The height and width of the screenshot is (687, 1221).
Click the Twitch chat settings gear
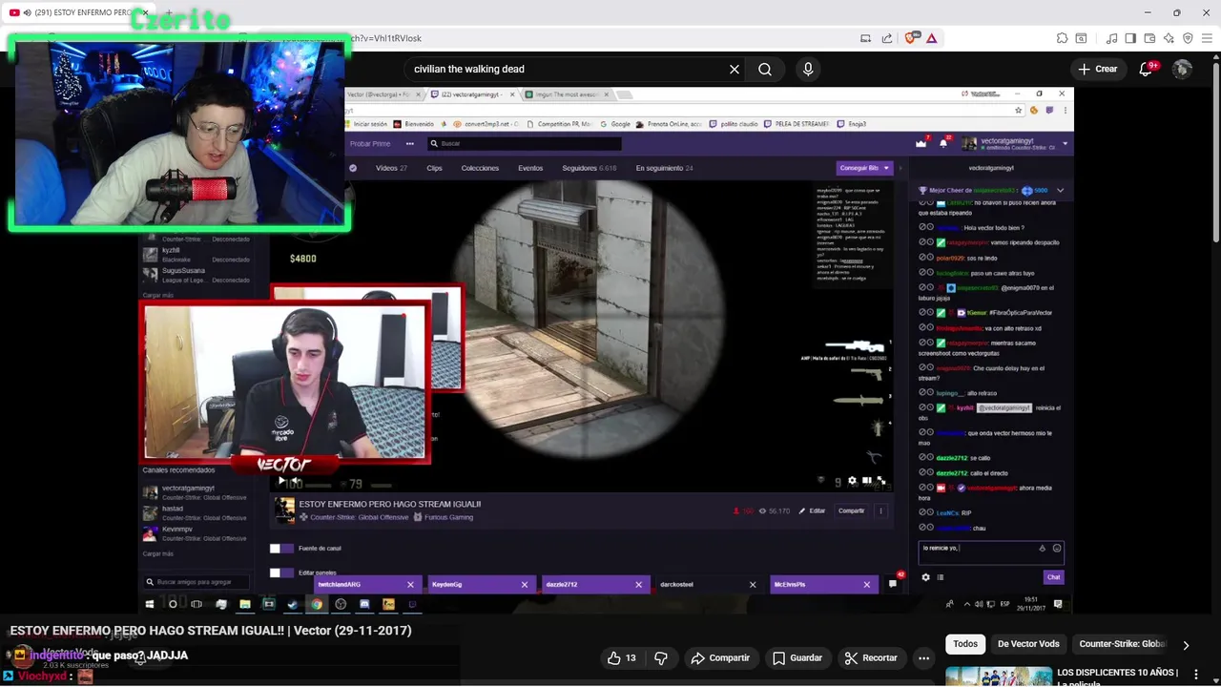tap(925, 576)
